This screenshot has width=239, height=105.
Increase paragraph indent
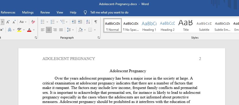point(80,22)
